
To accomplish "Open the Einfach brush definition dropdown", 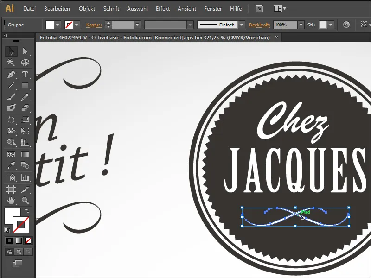I will (x=242, y=25).
